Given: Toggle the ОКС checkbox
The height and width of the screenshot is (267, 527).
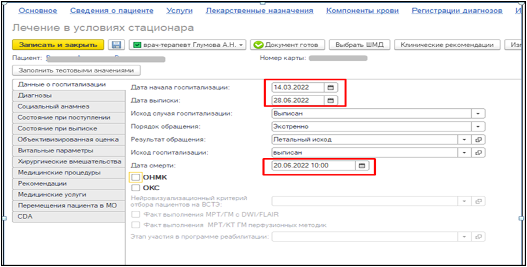Looking at the screenshot, I should click(136, 188).
